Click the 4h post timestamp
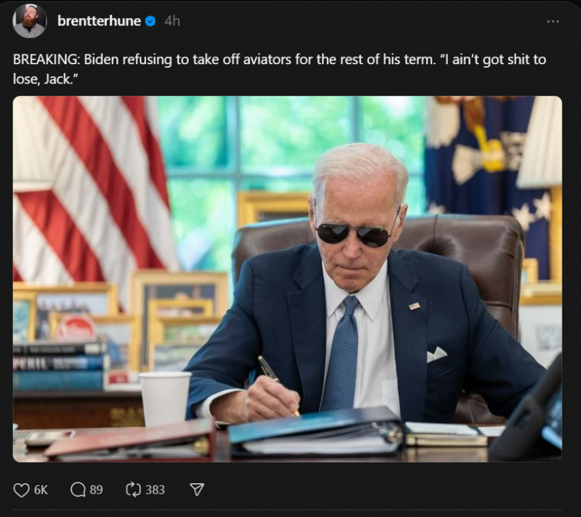This screenshot has height=517, width=581. [172, 21]
